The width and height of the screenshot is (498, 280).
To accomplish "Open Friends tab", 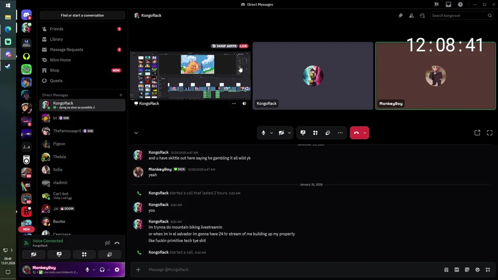I will point(82,29).
